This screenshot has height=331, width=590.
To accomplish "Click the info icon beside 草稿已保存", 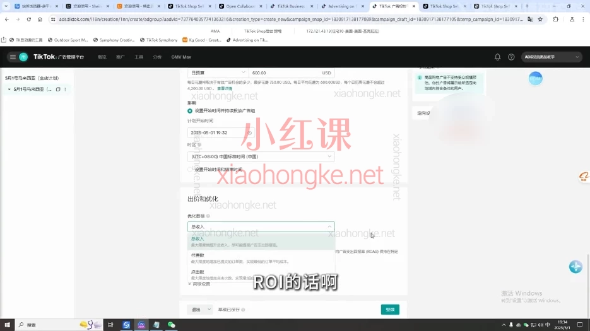I will click(243, 310).
